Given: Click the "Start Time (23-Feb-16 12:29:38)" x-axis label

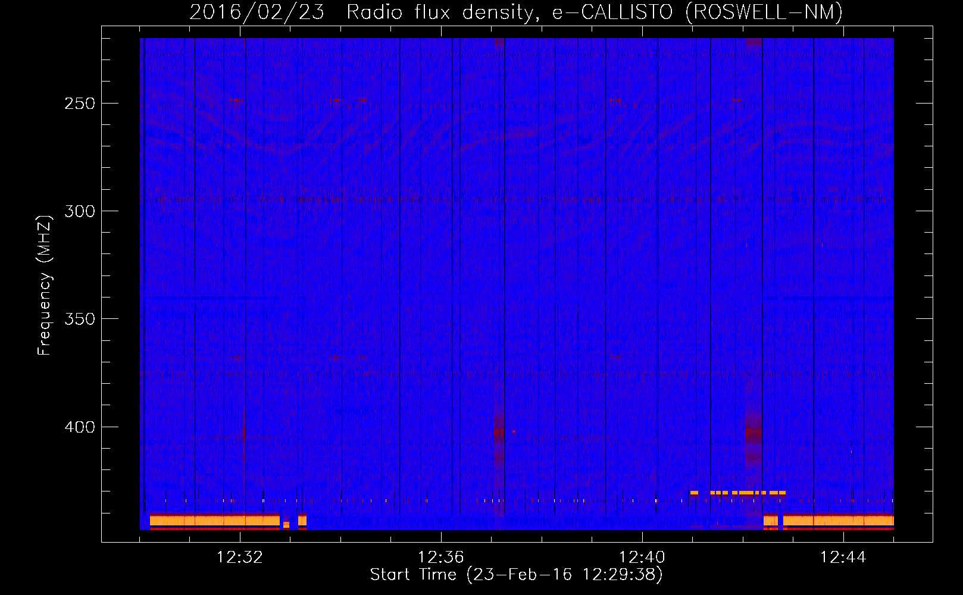Looking at the screenshot, I should click(516, 575).
